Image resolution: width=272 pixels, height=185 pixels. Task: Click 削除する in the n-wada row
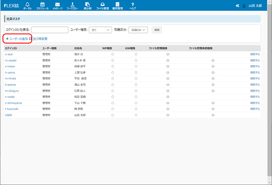click(x=255, y=97)
